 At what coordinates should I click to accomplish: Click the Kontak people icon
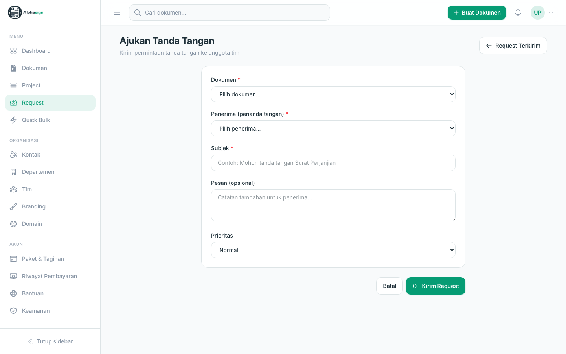pyautogui.click(x=13, y=155)
